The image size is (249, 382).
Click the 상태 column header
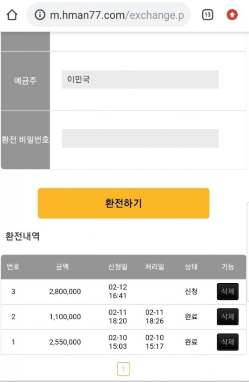[191, 267]
